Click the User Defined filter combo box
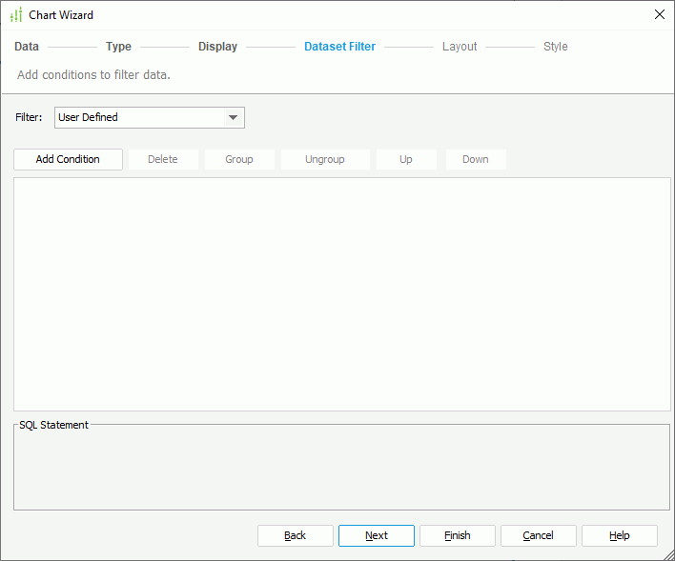675x561 pixels. click(x=138, y=117)
